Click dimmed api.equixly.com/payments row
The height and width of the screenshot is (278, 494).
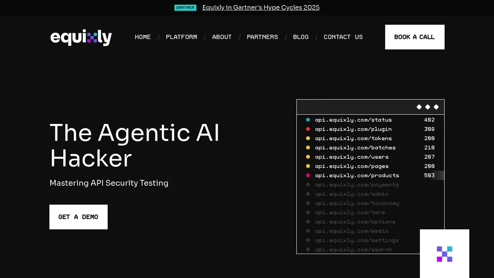pyautogui.click(x=357, y=185)
